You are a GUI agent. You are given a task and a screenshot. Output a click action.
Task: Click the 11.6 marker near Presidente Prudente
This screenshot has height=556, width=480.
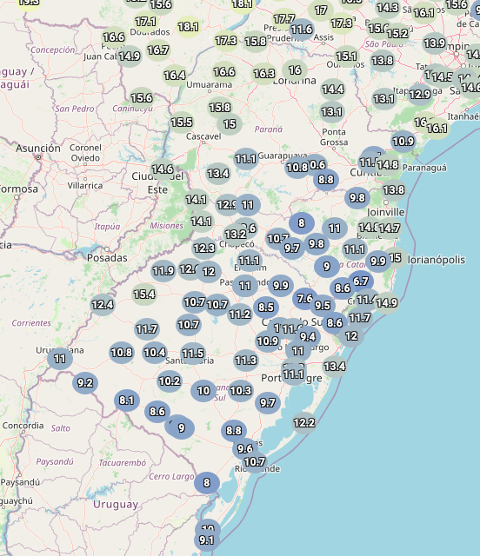[302, 30]
